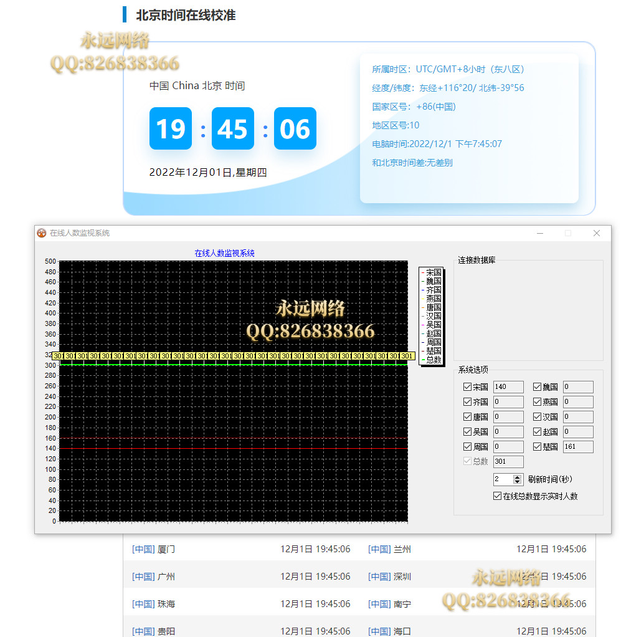Select the 总数 entry in the chart legend
Viewport: 621px width, 637px height.
434,360
